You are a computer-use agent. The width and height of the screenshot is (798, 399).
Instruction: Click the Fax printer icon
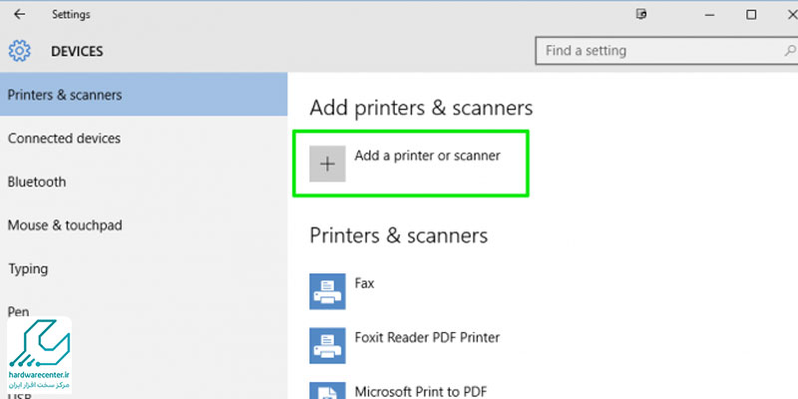[x=327, y=291]
